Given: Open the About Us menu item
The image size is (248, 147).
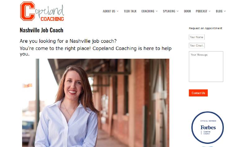Looking at the screenshot, I should tap(109, 11).
